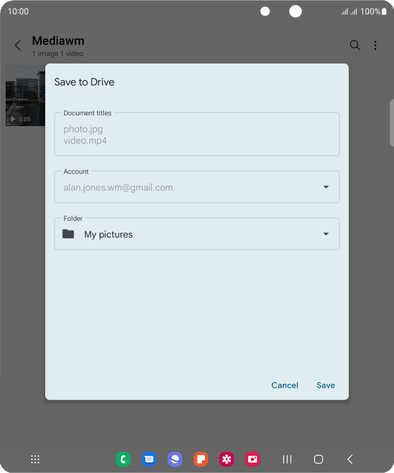394x473 pixels.
Task: Tap the recent apps navigation button
Action: (x=287, y=459)
